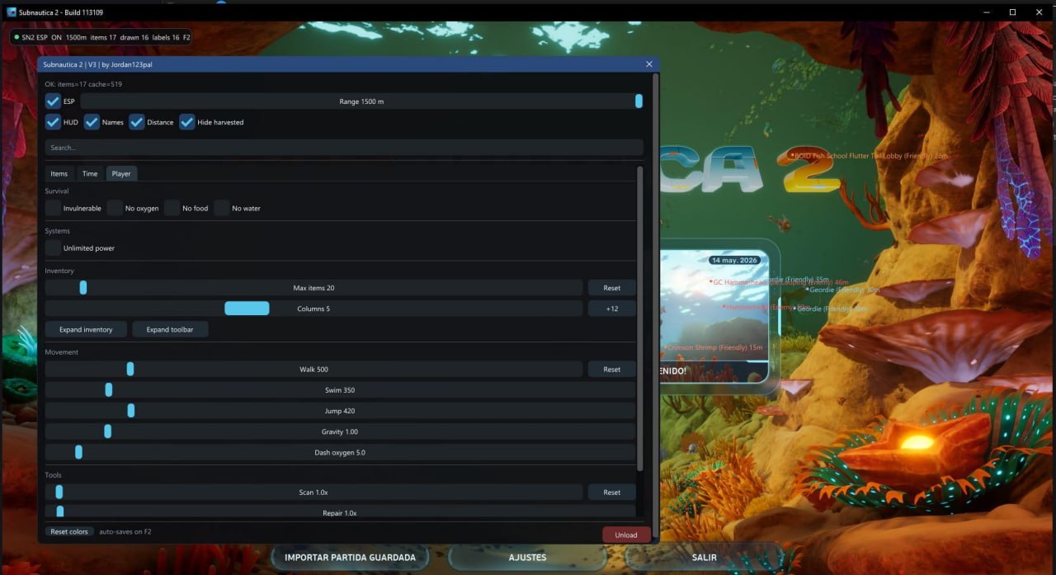
Task: Disable the Names checkbox
Action: (x=92, y=122)
